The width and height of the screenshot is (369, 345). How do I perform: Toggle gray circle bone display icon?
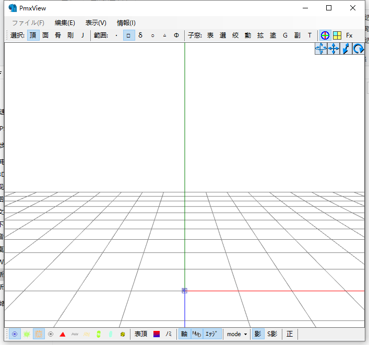[51, 334]
